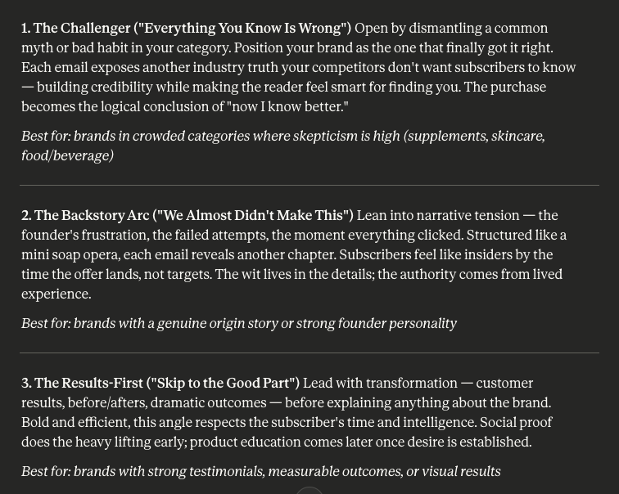Click the italic line about genuine origin story
This screenshot has height=494, width=619.
tap(239, 324)
